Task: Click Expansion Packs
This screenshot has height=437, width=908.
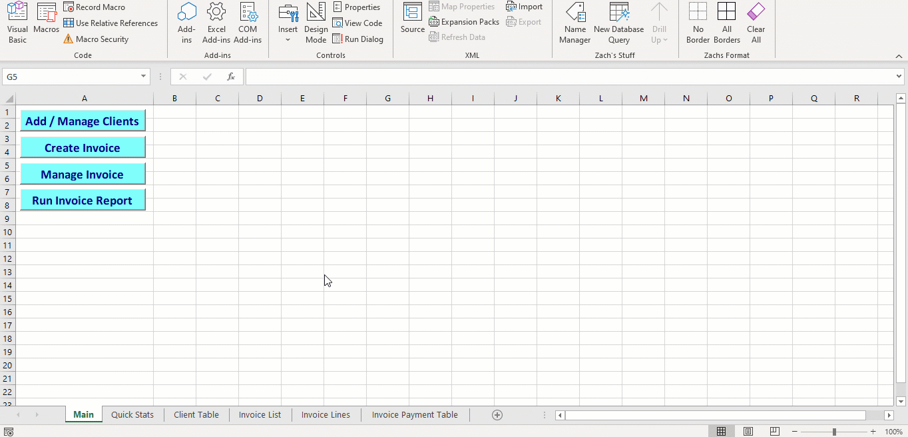Action: [464, 22]
